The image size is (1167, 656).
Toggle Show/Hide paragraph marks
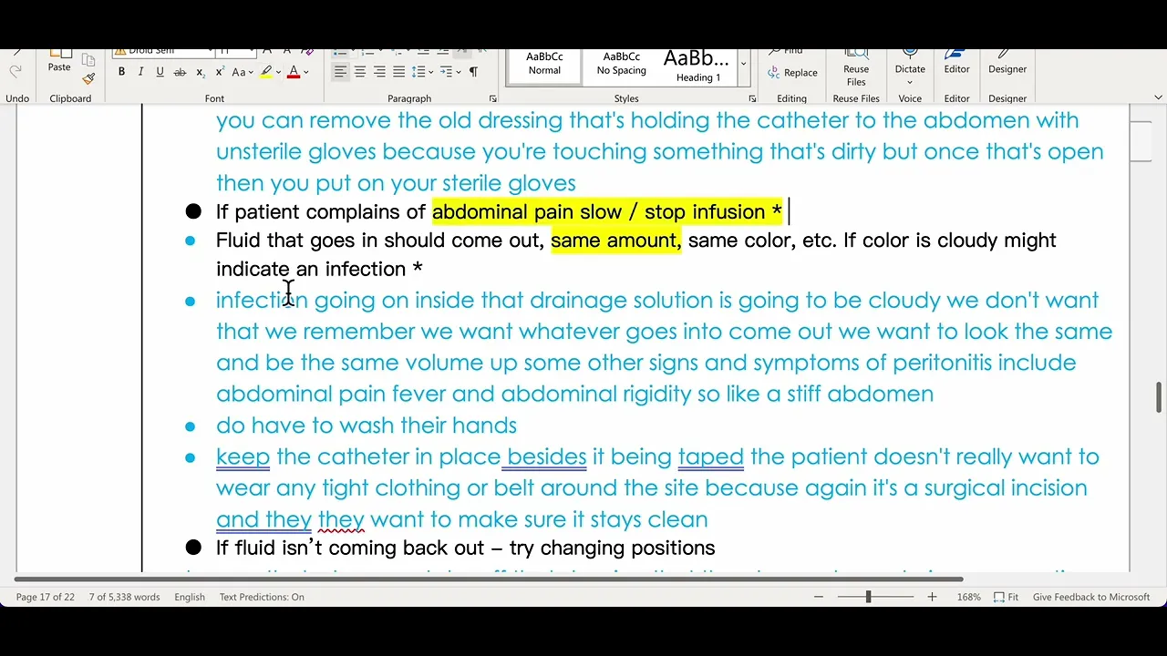(473, 72)
